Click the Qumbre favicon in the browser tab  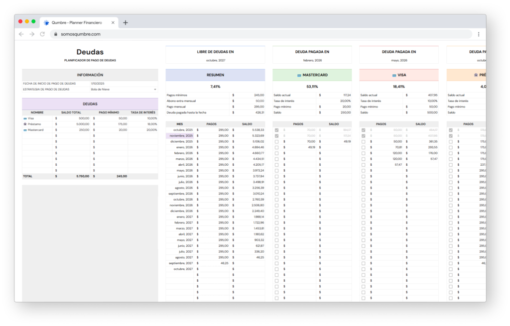46,22
